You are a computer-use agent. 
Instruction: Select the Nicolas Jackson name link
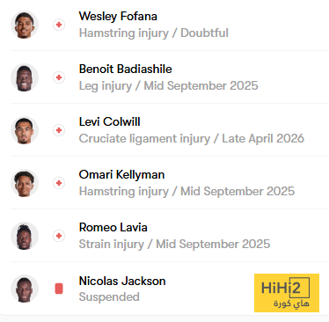click(x=122, y=281)
